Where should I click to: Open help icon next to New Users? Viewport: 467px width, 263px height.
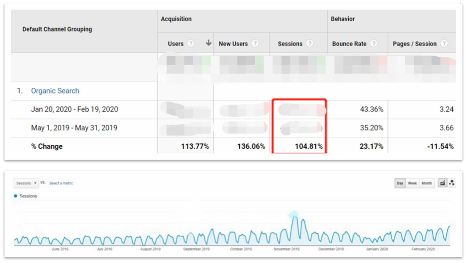click(255, 43)
